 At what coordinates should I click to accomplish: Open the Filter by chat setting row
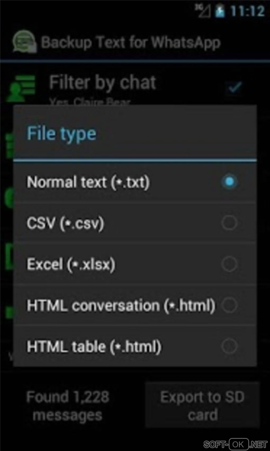click(135, 88)
